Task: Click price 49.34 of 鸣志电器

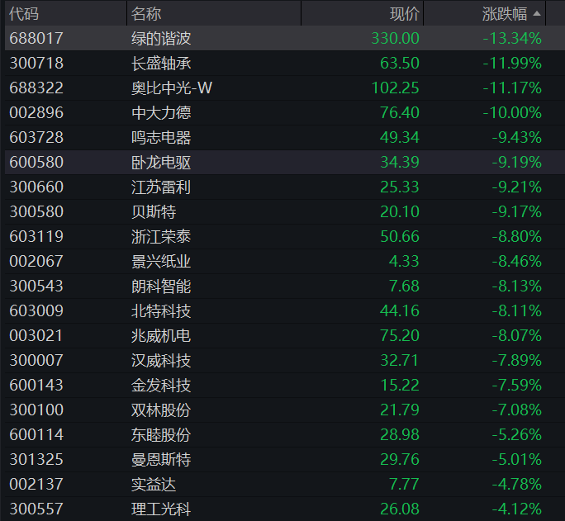Action: click(400, 138)
